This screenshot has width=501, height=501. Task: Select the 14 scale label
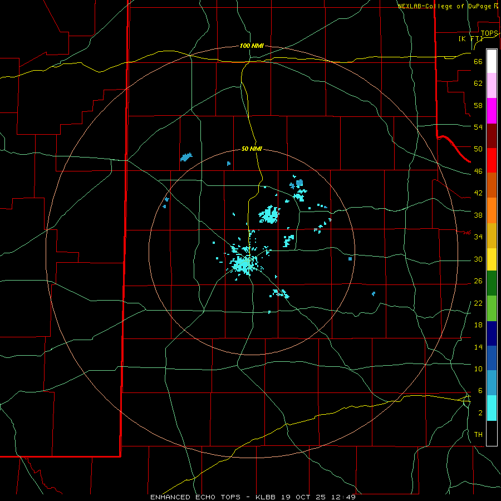[478, 347]
